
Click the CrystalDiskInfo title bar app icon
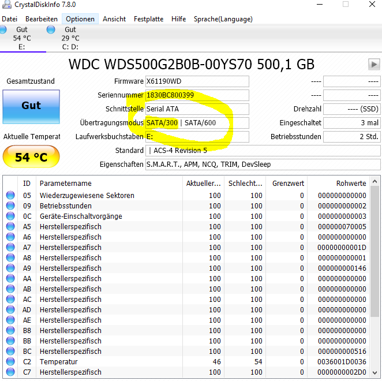(6, 5)
